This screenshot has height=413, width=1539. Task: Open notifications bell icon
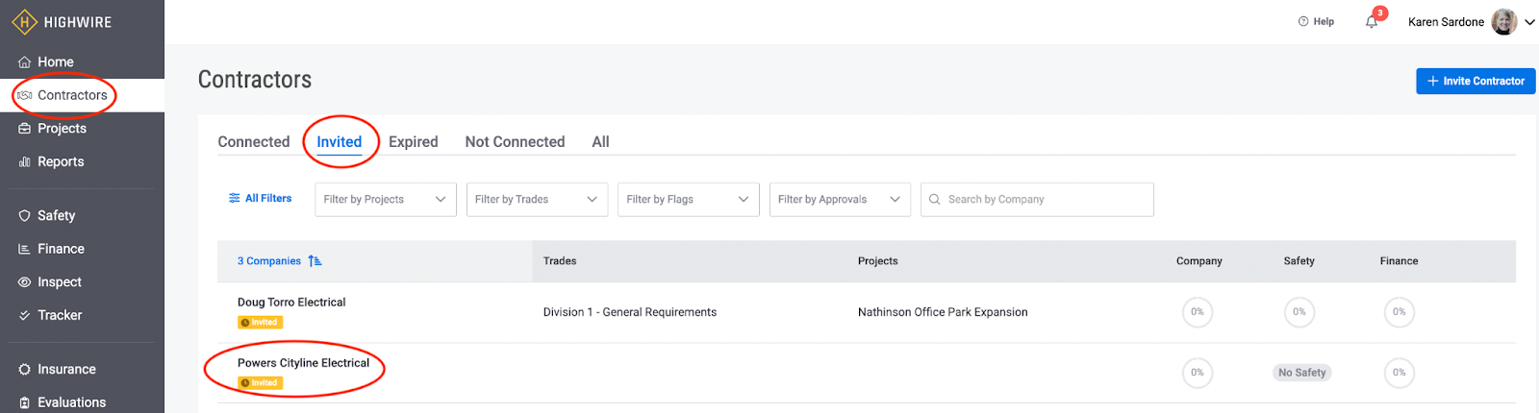1372,21
